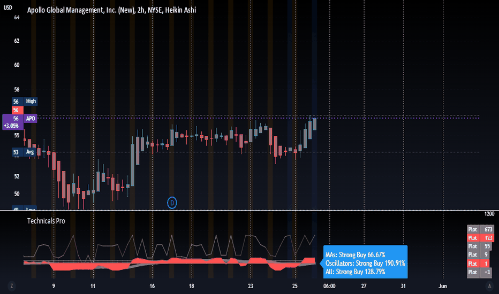The height and width of the screenshot is (294, 499).
Task: Select the Plot label showing 673
Action: (481, 229)
